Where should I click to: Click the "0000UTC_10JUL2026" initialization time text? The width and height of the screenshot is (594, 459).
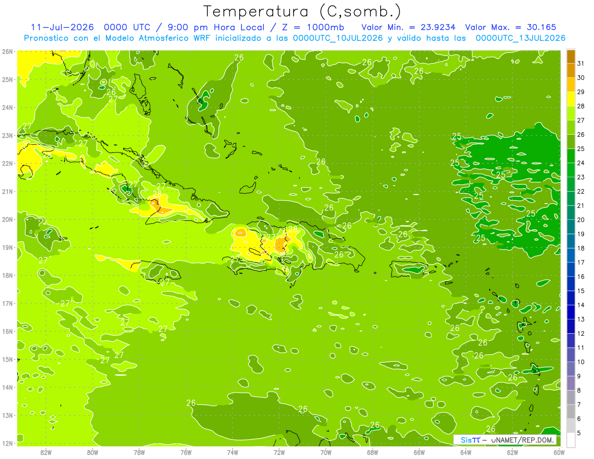coord(338,38)
